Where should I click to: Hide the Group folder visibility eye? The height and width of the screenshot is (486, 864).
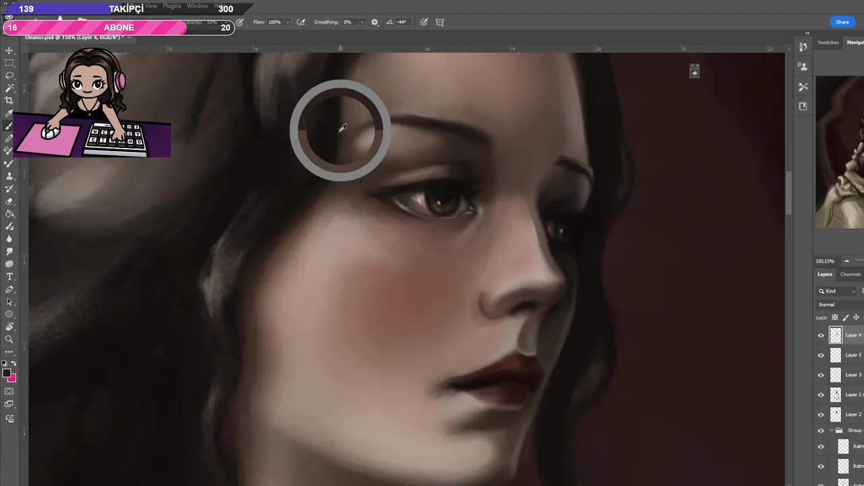tap(821, 431)
